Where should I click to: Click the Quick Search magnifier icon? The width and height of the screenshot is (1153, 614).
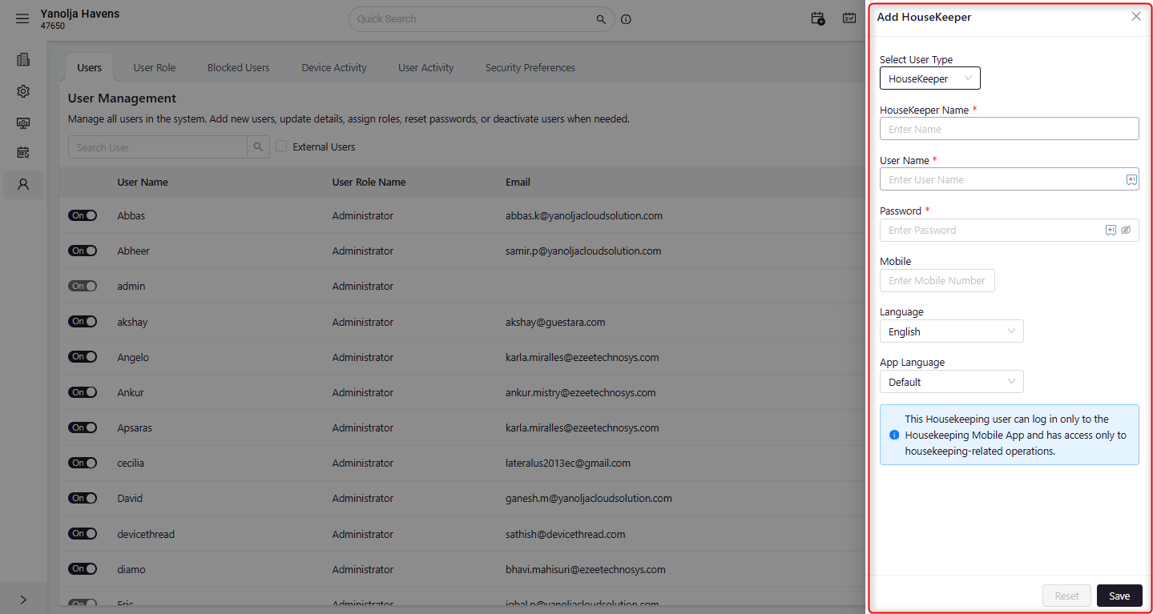(601, 18)
